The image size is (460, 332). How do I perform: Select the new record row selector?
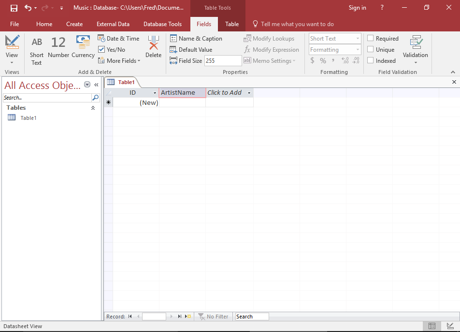tap(109, 102)
